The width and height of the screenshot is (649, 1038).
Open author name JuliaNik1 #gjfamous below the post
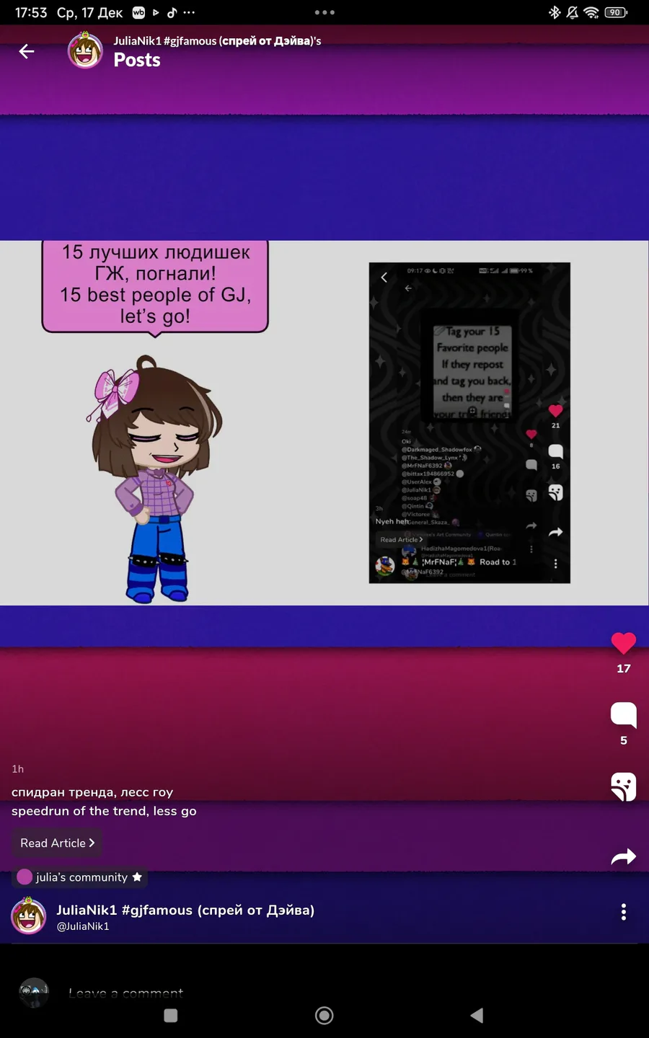pos(185,910)
